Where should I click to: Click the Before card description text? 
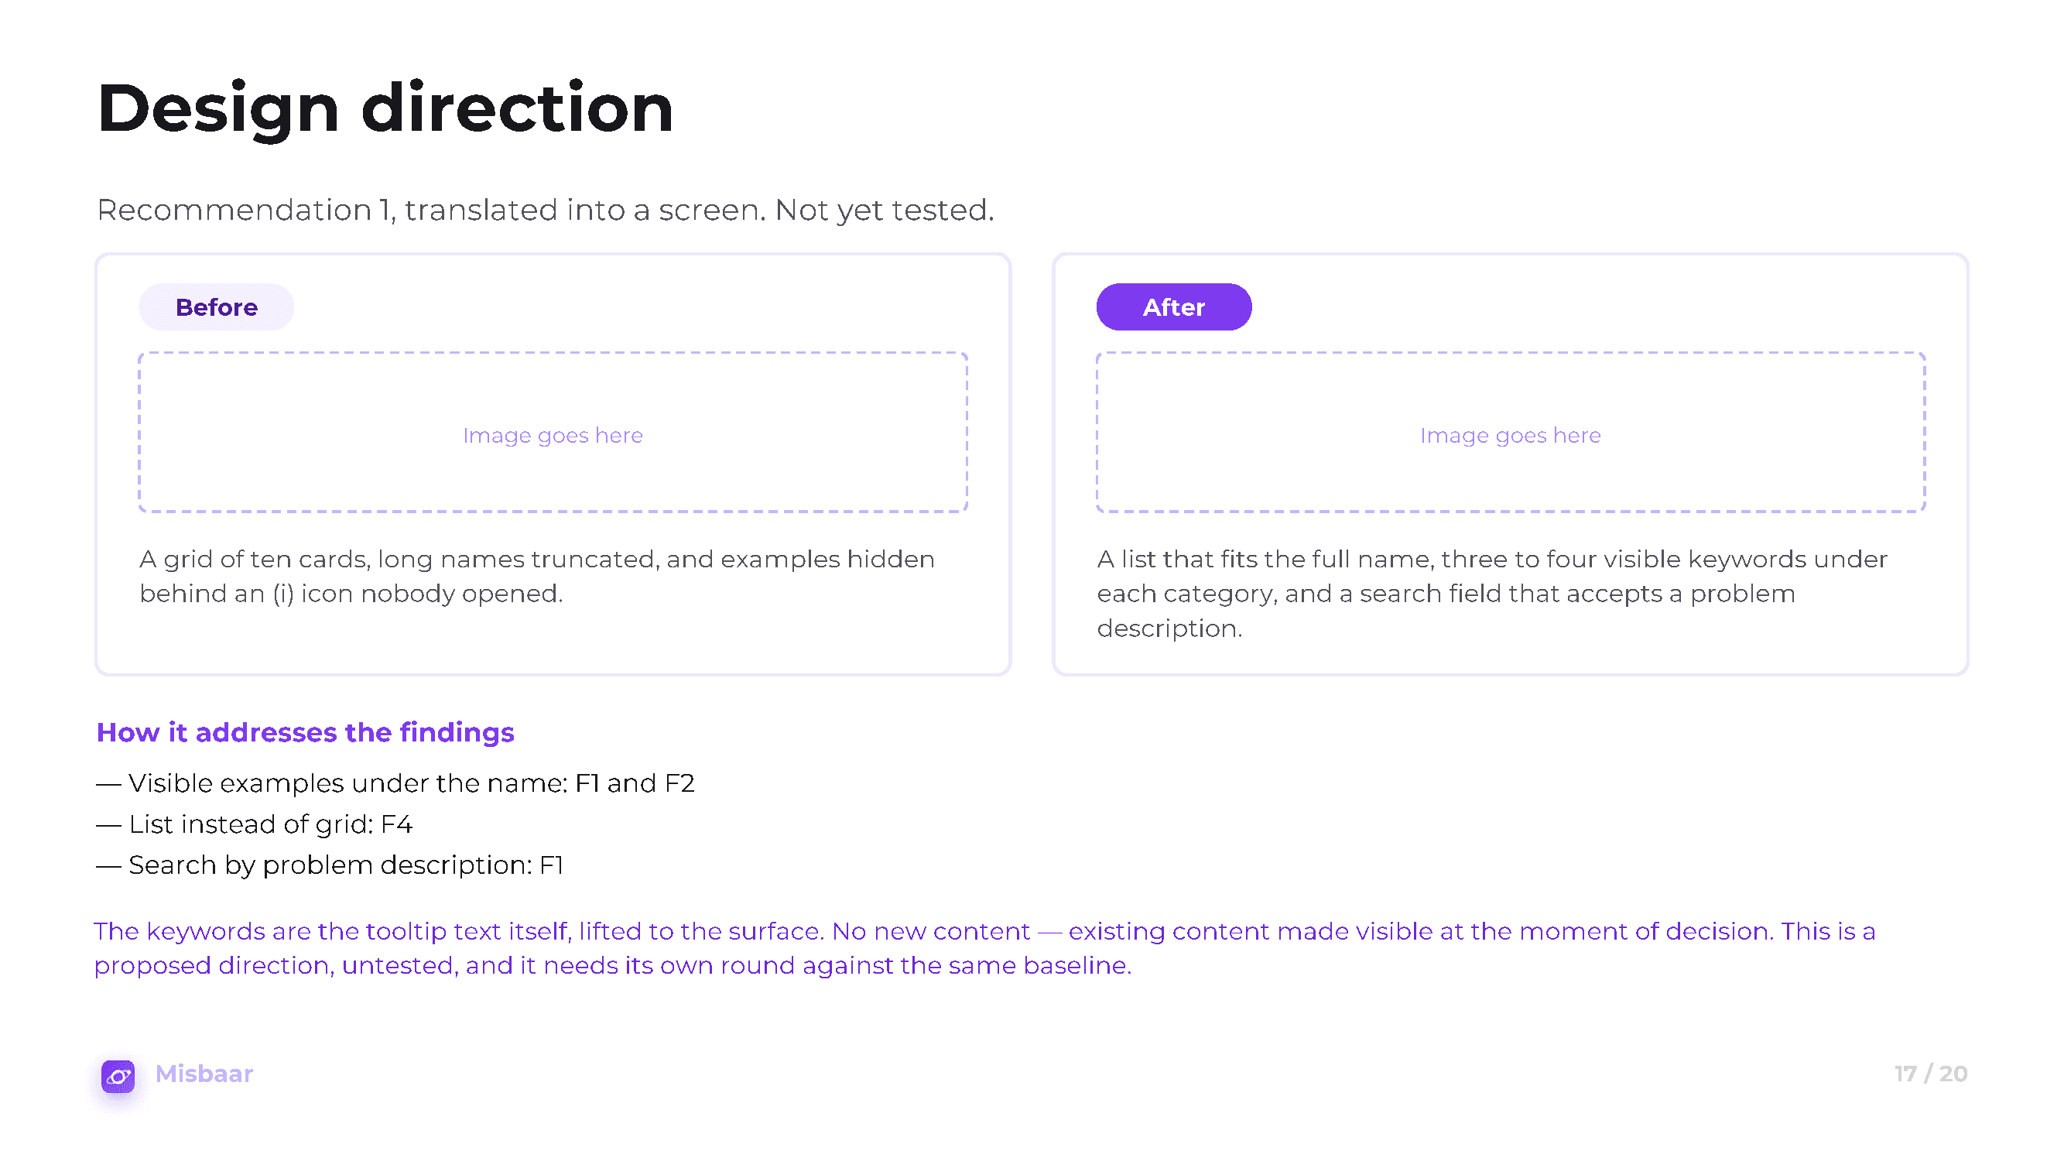(537, 576)
